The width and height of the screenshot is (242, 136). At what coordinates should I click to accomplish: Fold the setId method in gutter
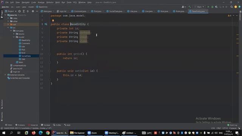[50, 71]
